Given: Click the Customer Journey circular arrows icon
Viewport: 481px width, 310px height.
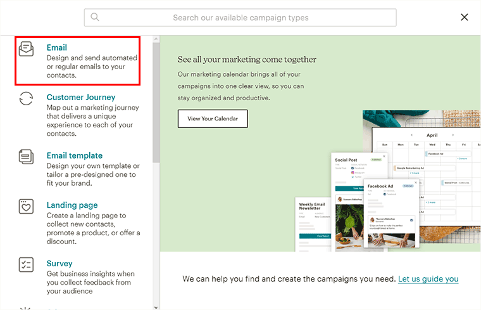Looking at the screenshot, I should pos(27,99).
